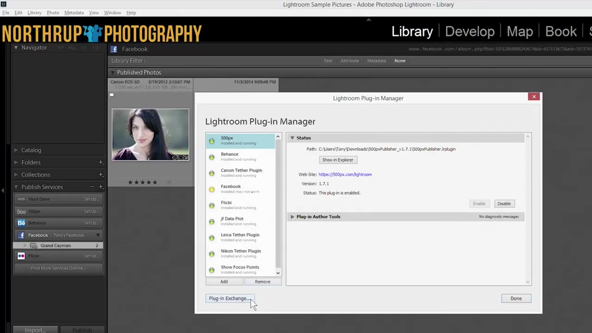
Task: Click the Facebook icon in the grid header
Action: pos(114,49)
